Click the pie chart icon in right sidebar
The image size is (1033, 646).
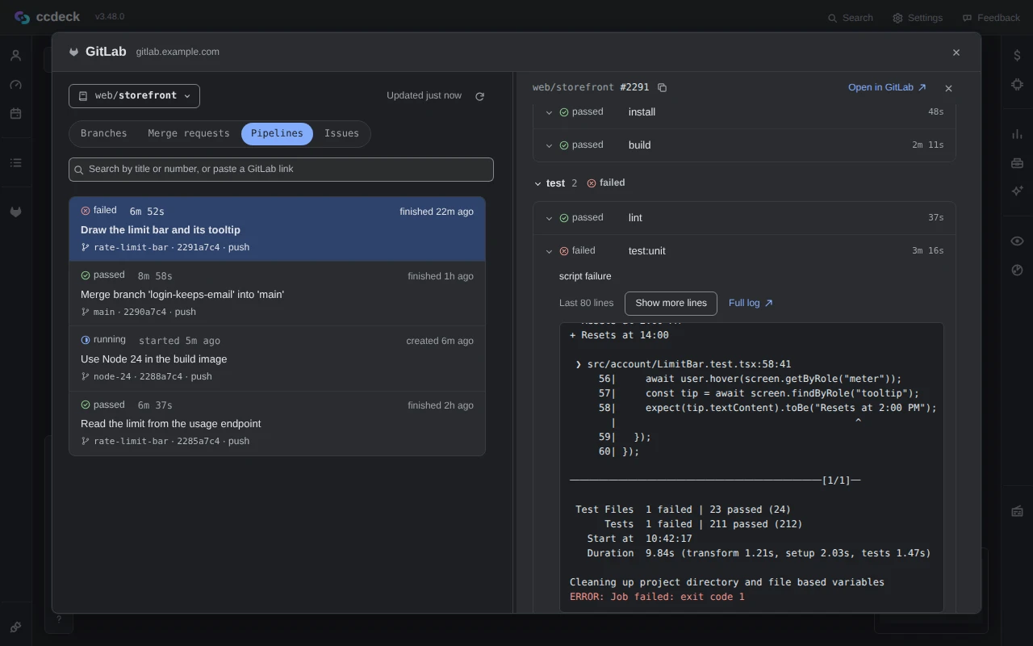coord(1017,270)
